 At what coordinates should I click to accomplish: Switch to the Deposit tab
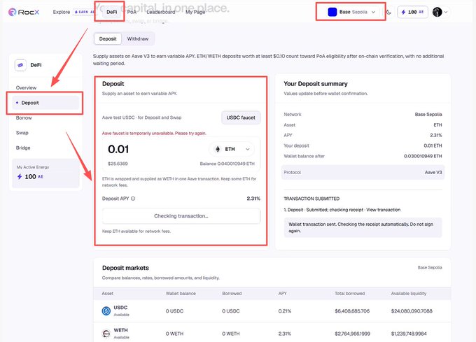(x=108, y=38)
